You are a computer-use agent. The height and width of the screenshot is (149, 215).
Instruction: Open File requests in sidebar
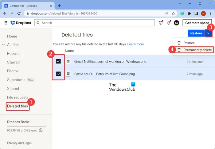[x=18, y=97]
